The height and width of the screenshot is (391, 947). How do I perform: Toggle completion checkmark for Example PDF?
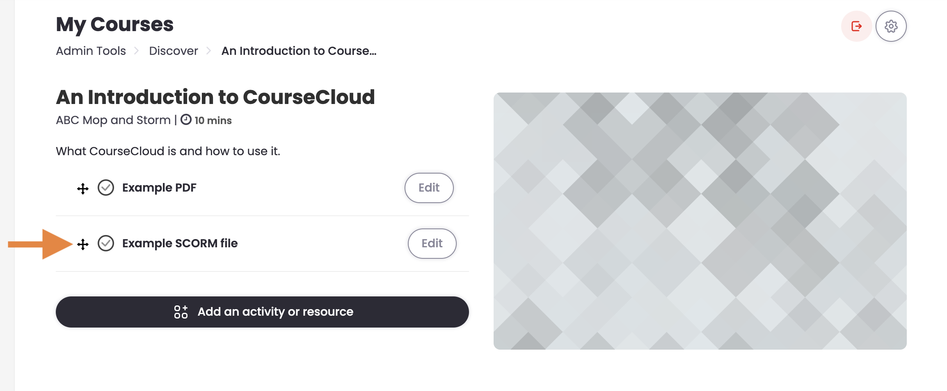point(106,188)
